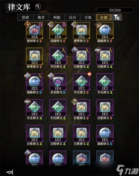139x176 pixels.
Task: Switch to the 坚盾 tab
Action: (x=26, y=17)
